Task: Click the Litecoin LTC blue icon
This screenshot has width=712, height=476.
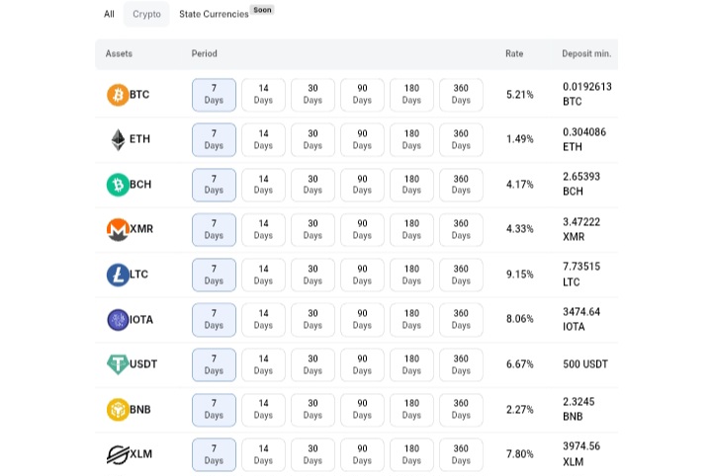Action: coord(118,275)
